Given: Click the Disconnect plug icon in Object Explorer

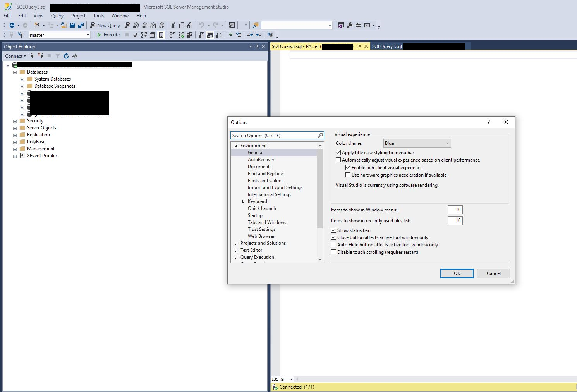Looking at the screenshot, I should pyautogui.click(x=41, y=56).
